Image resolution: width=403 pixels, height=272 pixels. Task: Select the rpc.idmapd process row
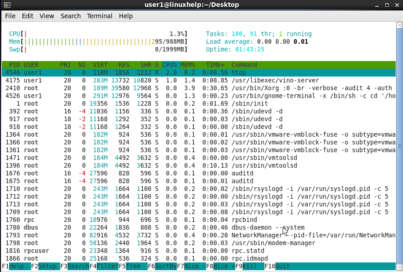[199, 258]
